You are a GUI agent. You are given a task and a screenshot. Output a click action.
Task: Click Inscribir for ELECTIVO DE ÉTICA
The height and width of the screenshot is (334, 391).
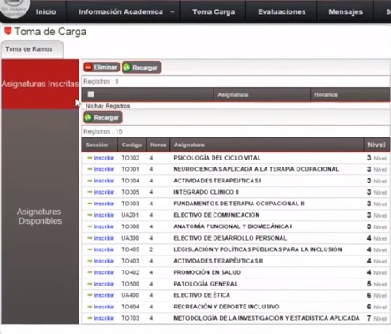[103, 295]
